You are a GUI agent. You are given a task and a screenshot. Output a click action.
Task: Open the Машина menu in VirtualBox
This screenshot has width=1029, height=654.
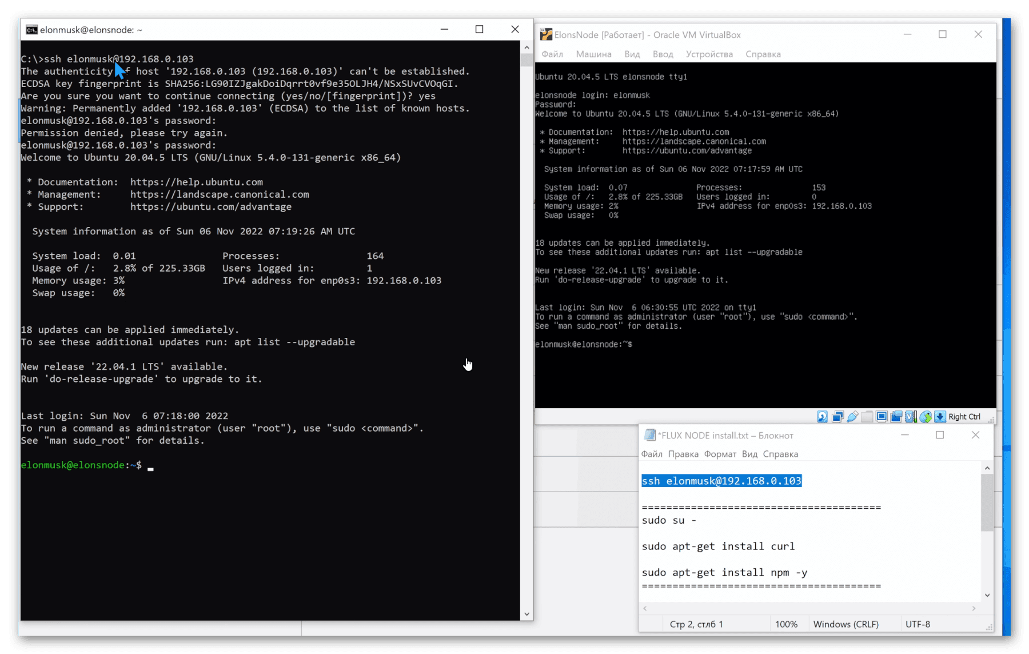[593, 54]
